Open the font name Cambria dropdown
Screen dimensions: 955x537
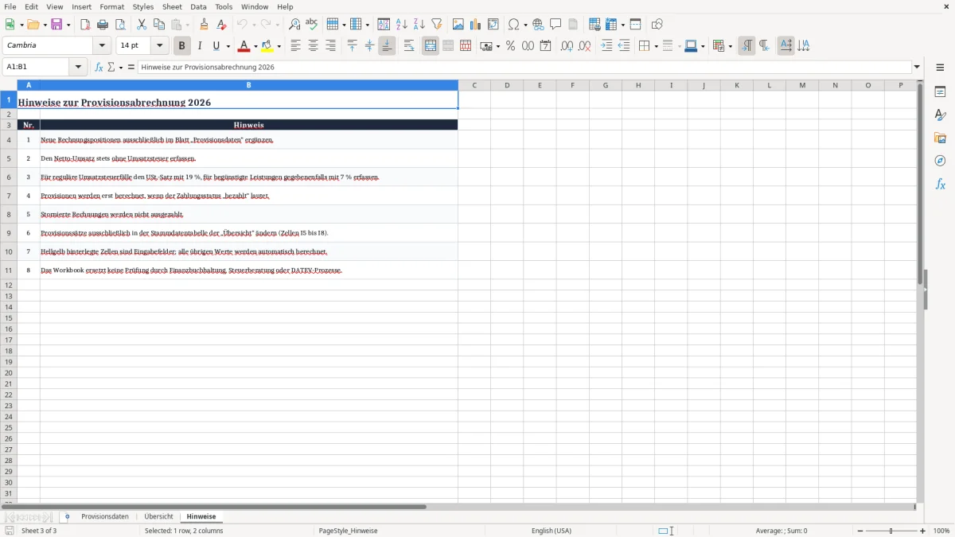click(x=102, y=46)
